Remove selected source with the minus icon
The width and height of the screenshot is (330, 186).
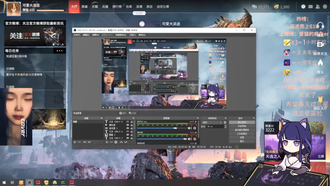tap(111, 142)
